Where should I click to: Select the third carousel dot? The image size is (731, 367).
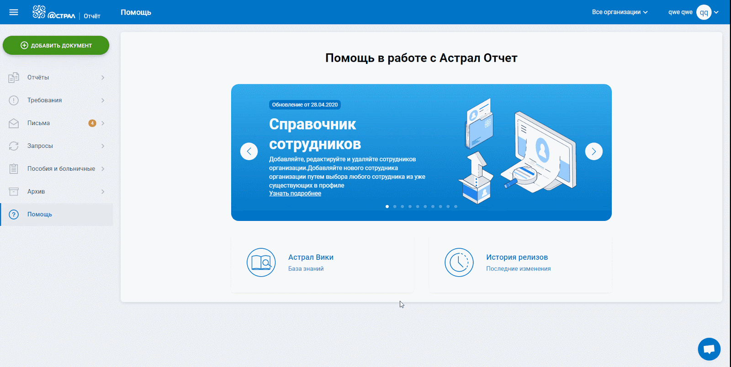pos(403,207)
